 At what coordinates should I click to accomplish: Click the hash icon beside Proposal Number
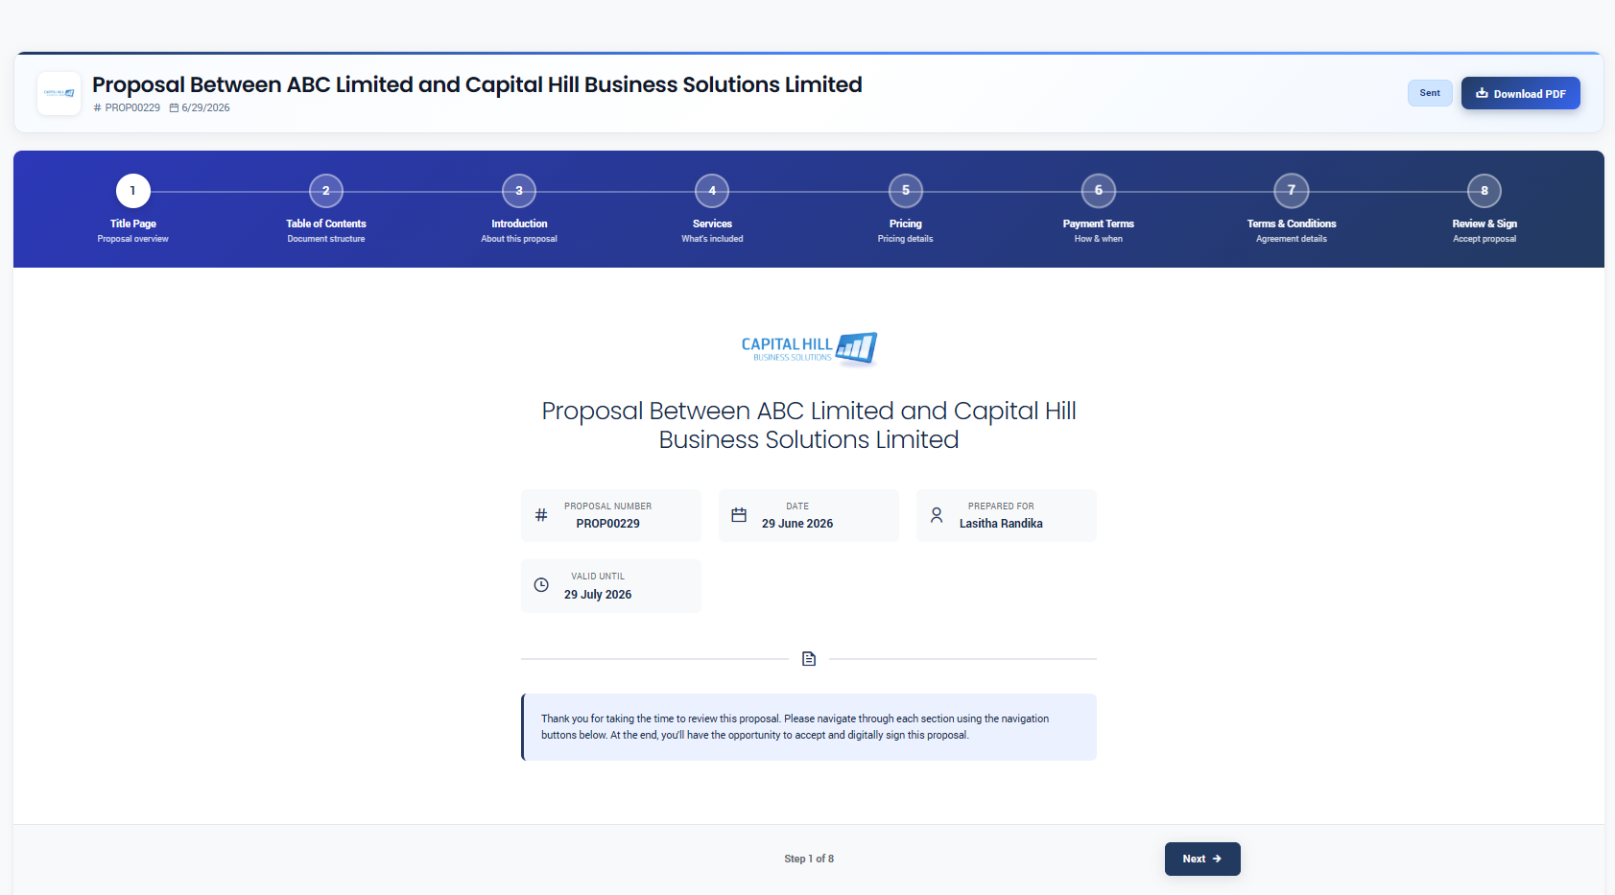(x=541, y=515)
